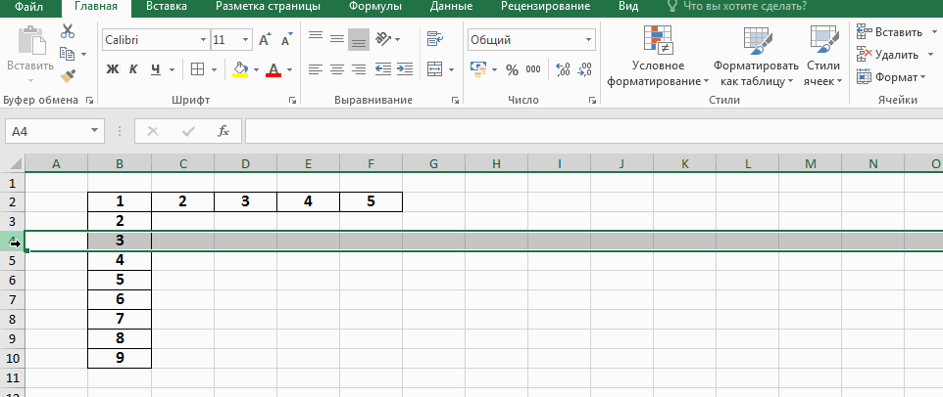Expand fill color dropdown arrow

pyautogui.click(x=256, y=70)
